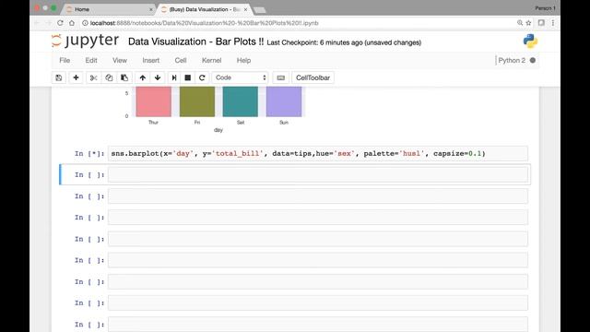Insert a cell below with the plus icon
The image size is (590, 332).
click(x=76, y=77)
